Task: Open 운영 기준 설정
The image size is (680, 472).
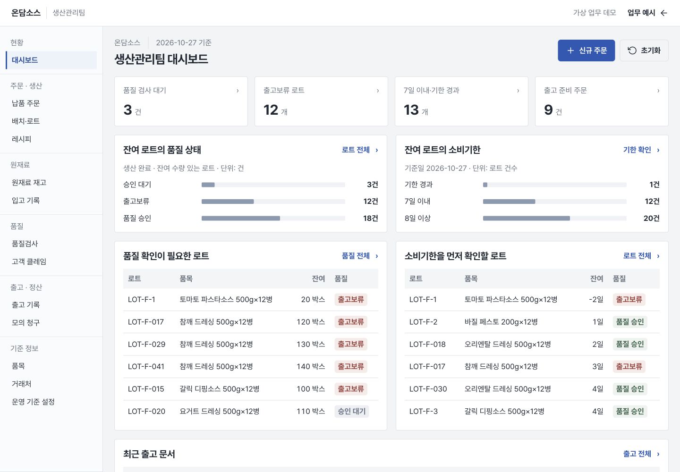Action: tap(51, 402)
